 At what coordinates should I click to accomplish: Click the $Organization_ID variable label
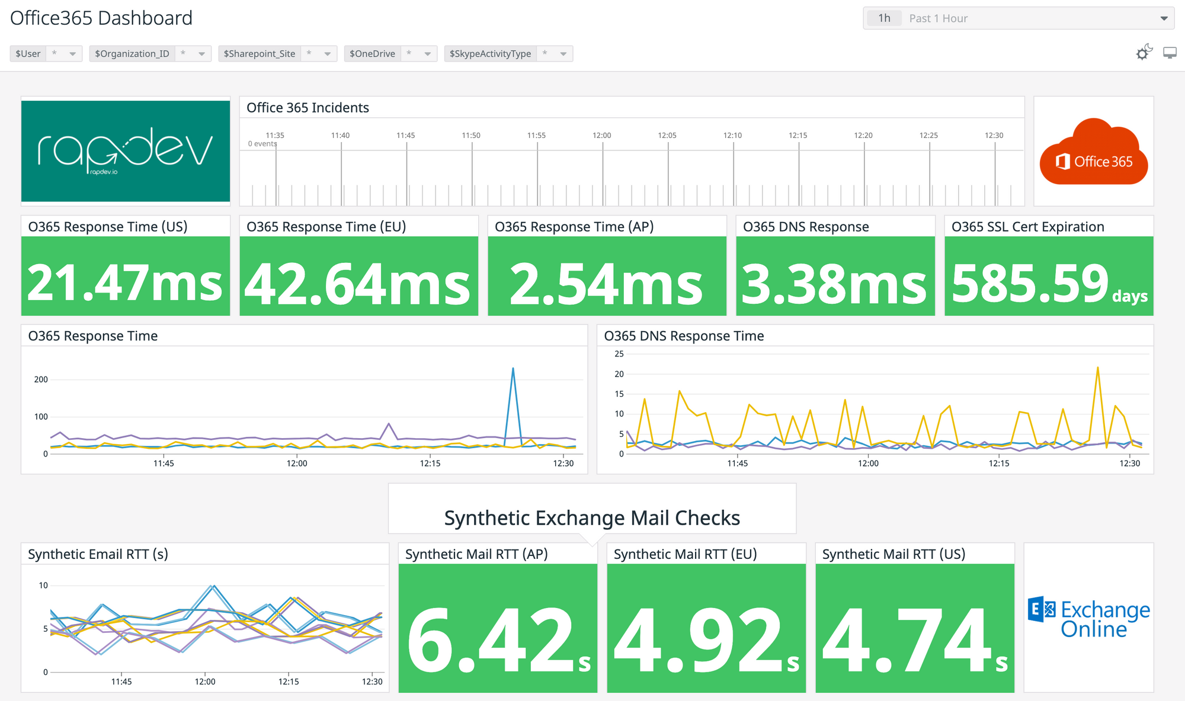[x=132, y=53]
